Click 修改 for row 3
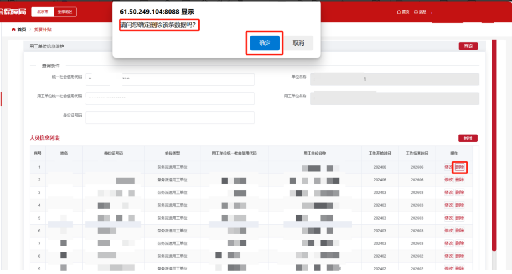The height and width of the screenshot is (274, 512). point(448,193)
